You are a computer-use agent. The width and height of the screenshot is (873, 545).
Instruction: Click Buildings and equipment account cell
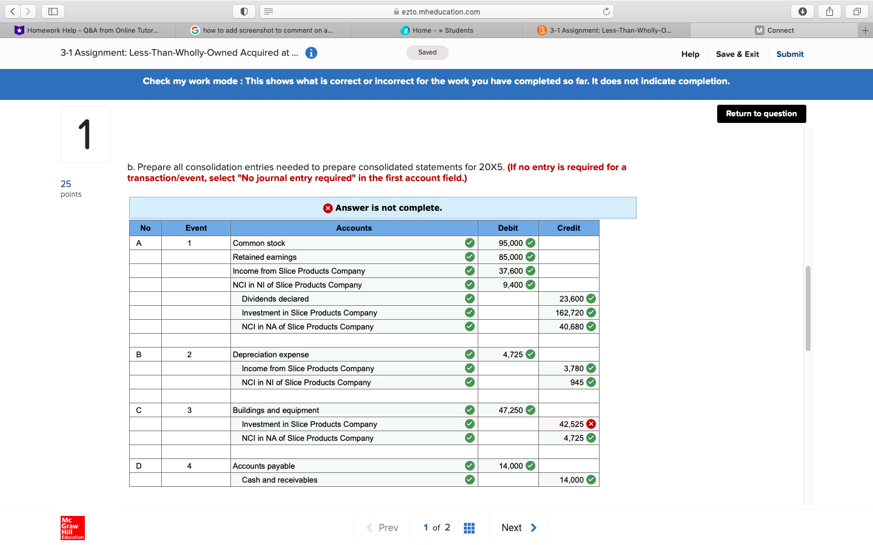[354, 410]
